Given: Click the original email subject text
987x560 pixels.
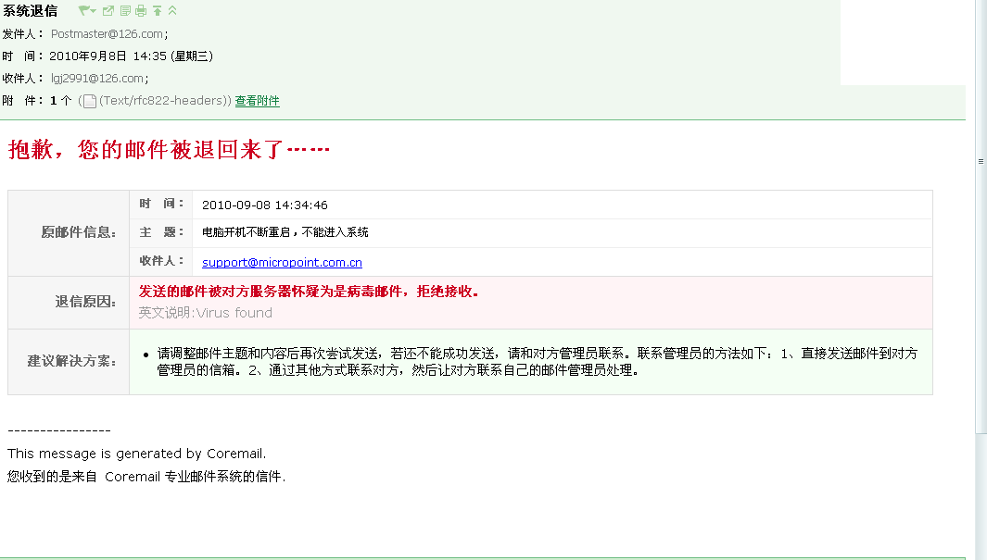Looking at the screenshot, I should (285, 232).
